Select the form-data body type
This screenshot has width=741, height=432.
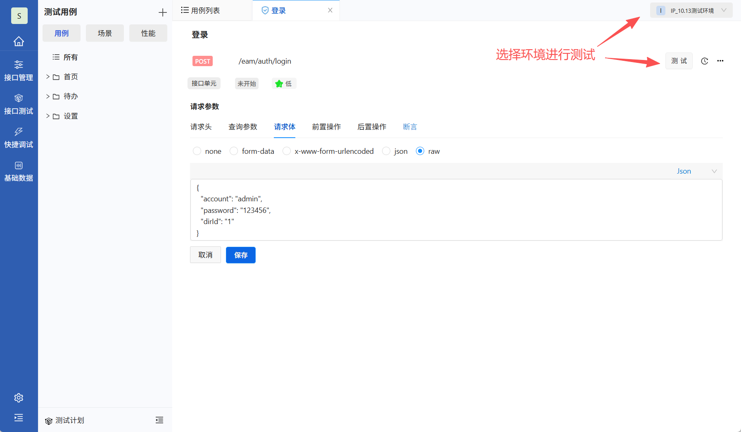click(234, 151)
